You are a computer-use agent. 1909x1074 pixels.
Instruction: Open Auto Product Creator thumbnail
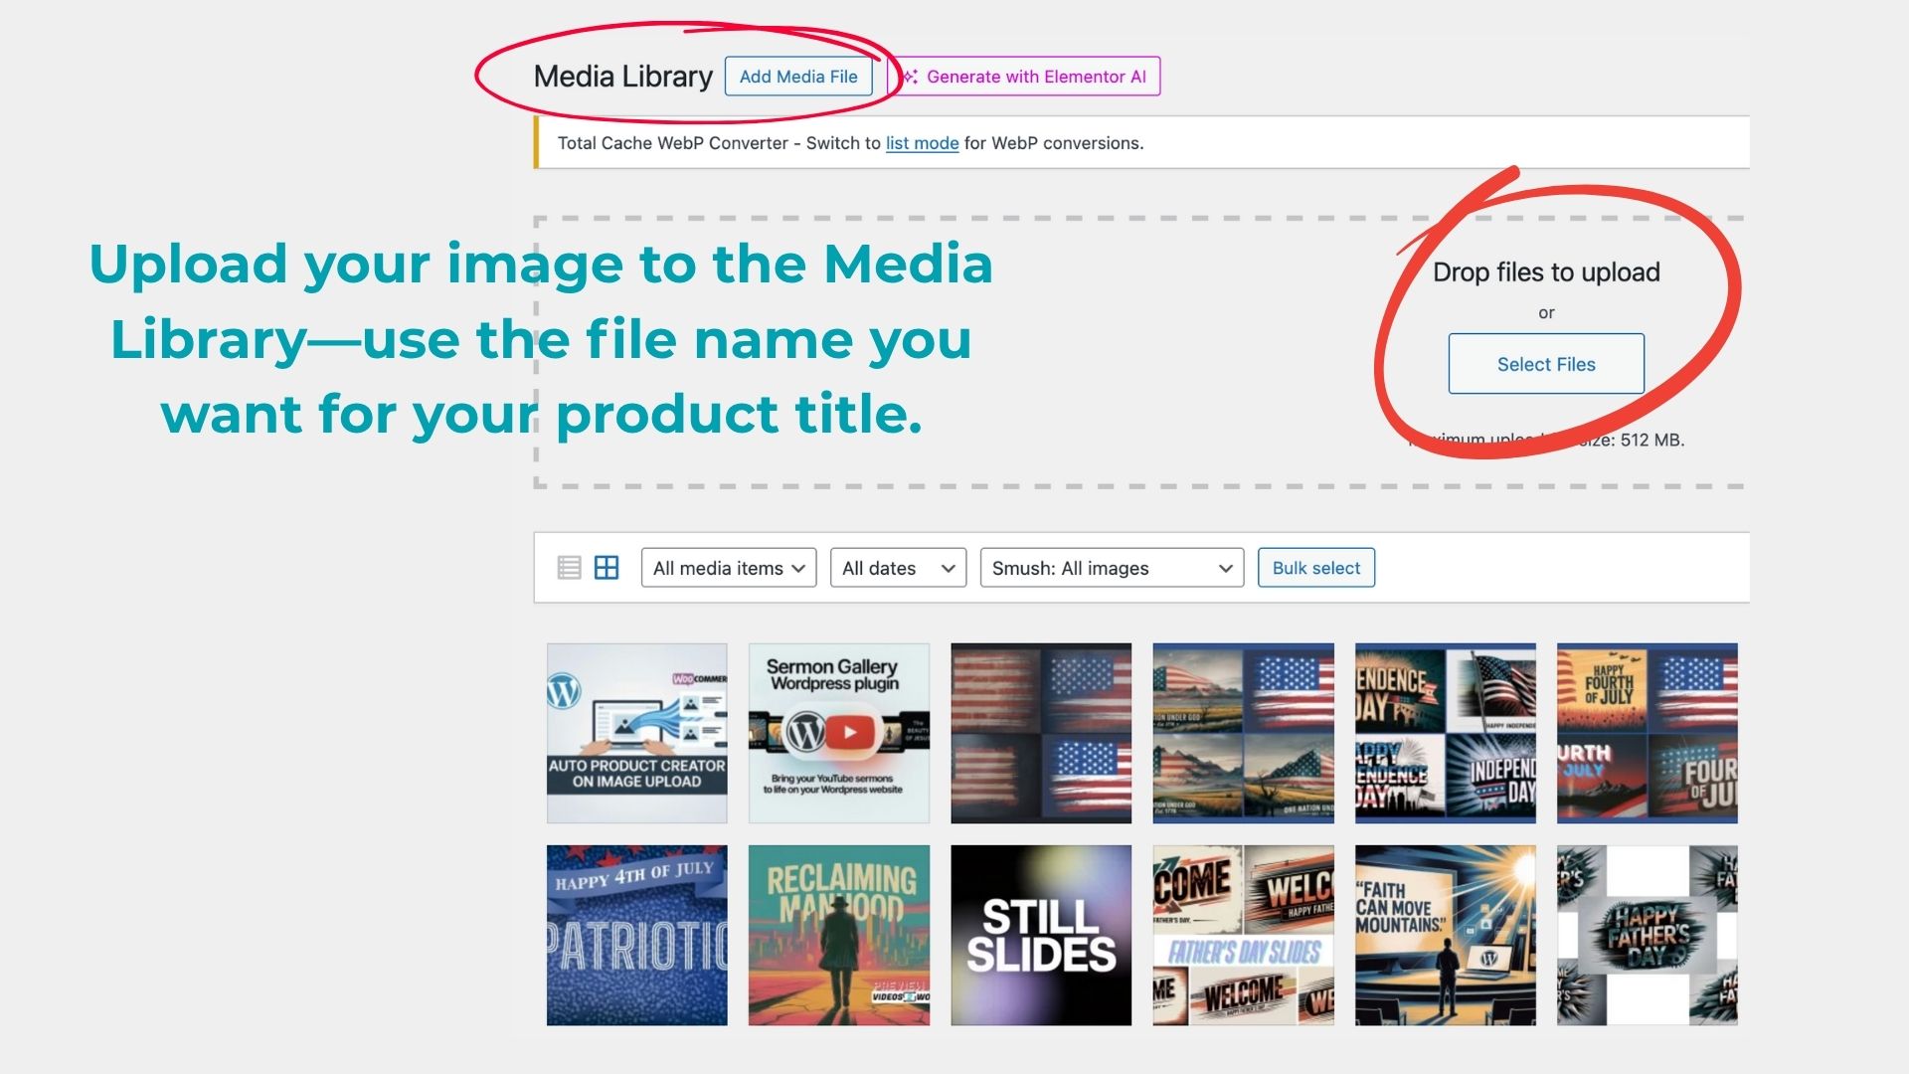point(636,733)
